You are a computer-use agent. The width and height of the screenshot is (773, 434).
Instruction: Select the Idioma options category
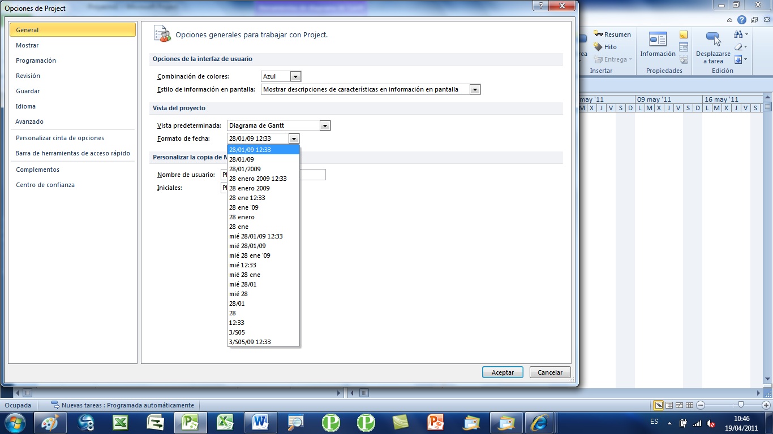tap(73, 106)
